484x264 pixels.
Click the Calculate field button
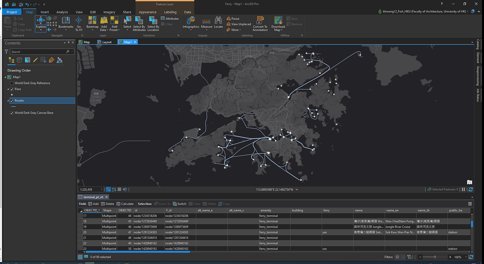pyautogui.click(x=125, y=204)
